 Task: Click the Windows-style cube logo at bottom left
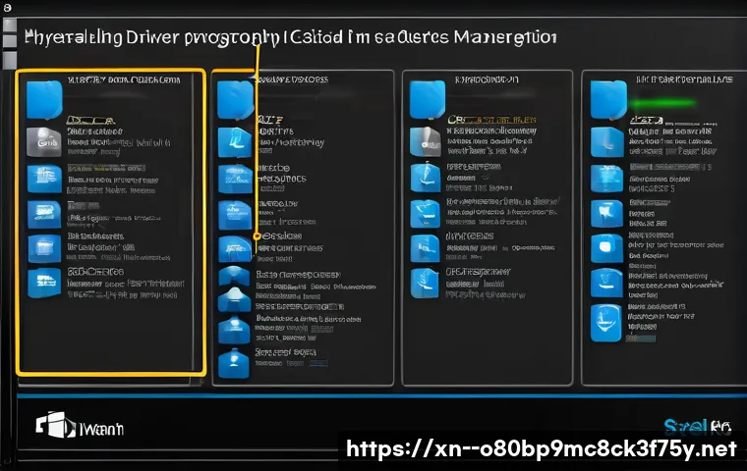tap(56, 424)
